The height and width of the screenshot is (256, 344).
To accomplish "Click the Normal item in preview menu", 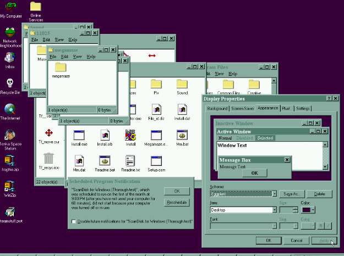I will [x=225, y=138].
